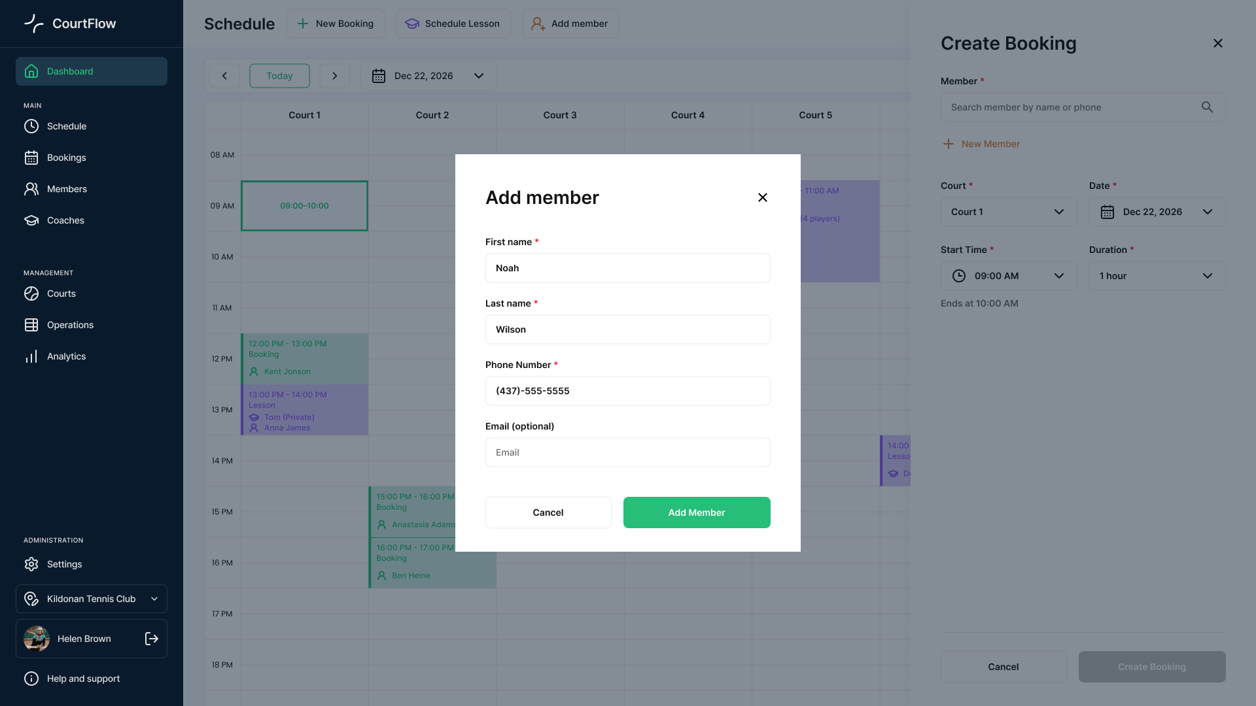The image size is (1256, 706).
Task: Click the Today button
Action: click(x=279, y=76)
